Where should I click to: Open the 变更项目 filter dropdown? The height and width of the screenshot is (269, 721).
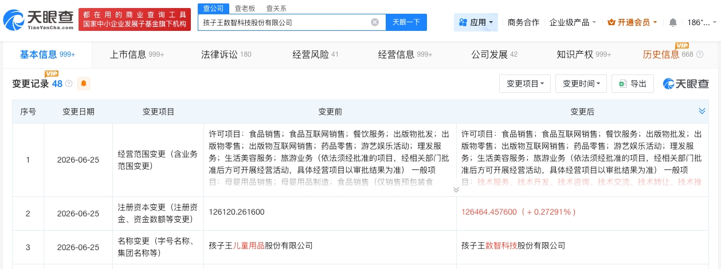point(525,84)
